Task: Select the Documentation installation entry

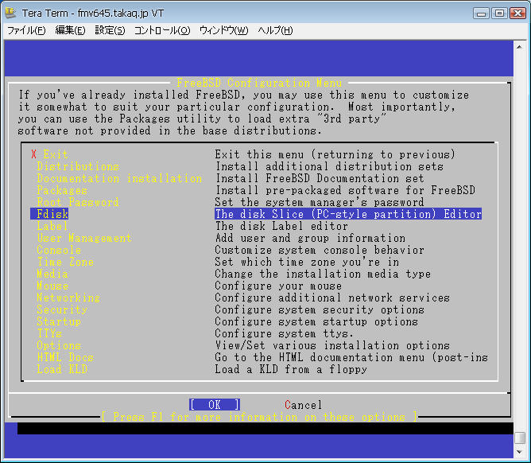Action: pos(119,178)
